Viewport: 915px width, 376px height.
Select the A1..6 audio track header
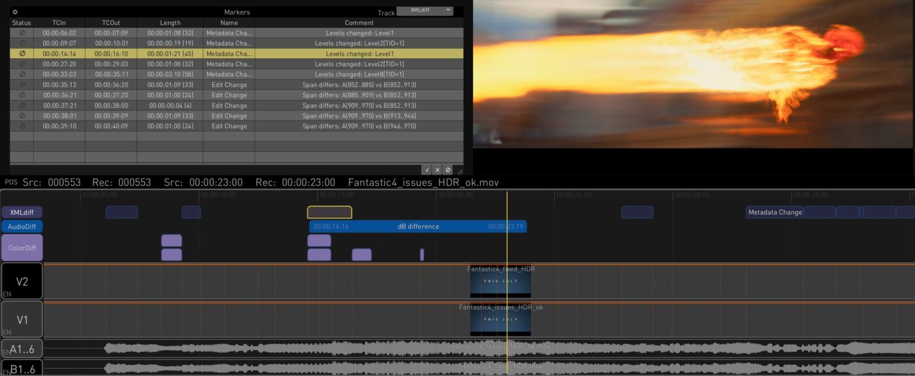(22, 349)
